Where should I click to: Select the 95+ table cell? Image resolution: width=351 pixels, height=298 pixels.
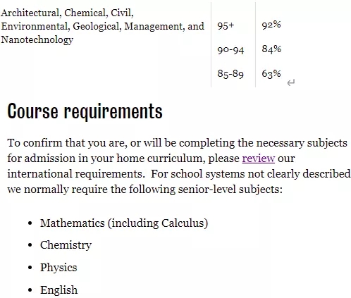226,25
